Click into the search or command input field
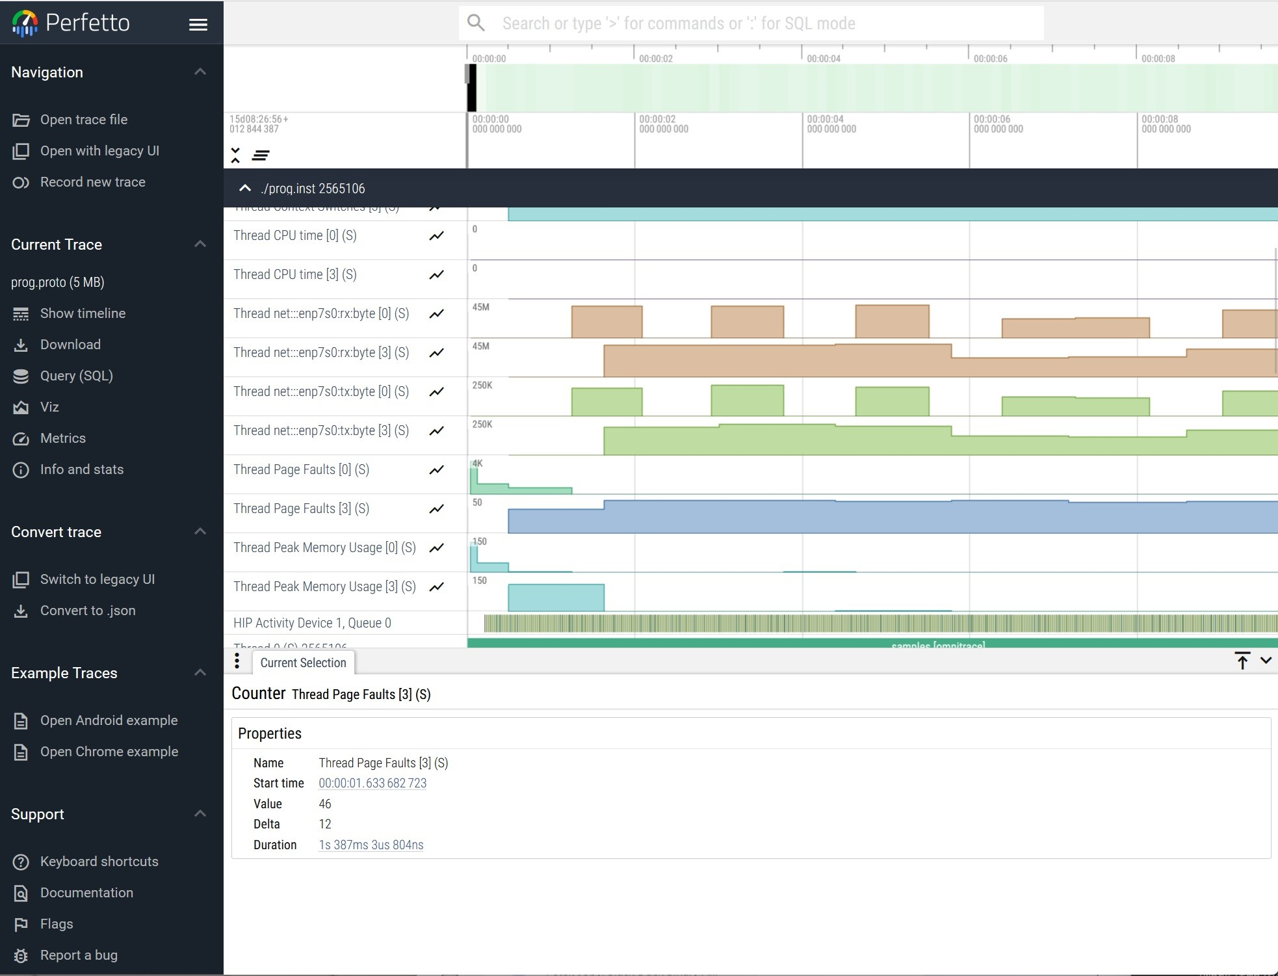 pyautogui.click(x=748, y=23)
